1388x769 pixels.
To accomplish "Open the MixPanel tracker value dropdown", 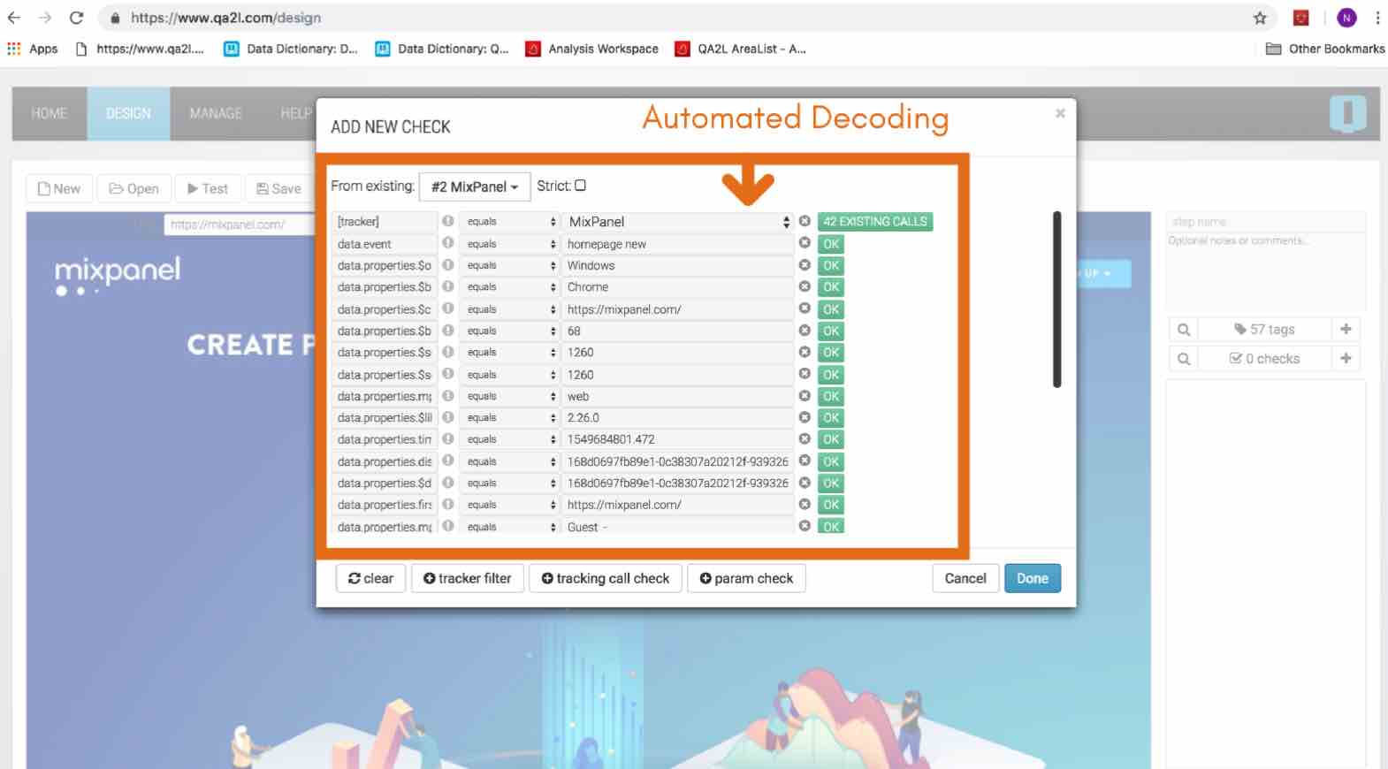I will pyautogui.click(x=677, y=222).
